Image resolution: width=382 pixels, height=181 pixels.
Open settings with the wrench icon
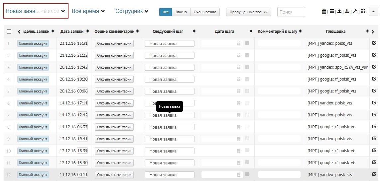click(355, 12)
